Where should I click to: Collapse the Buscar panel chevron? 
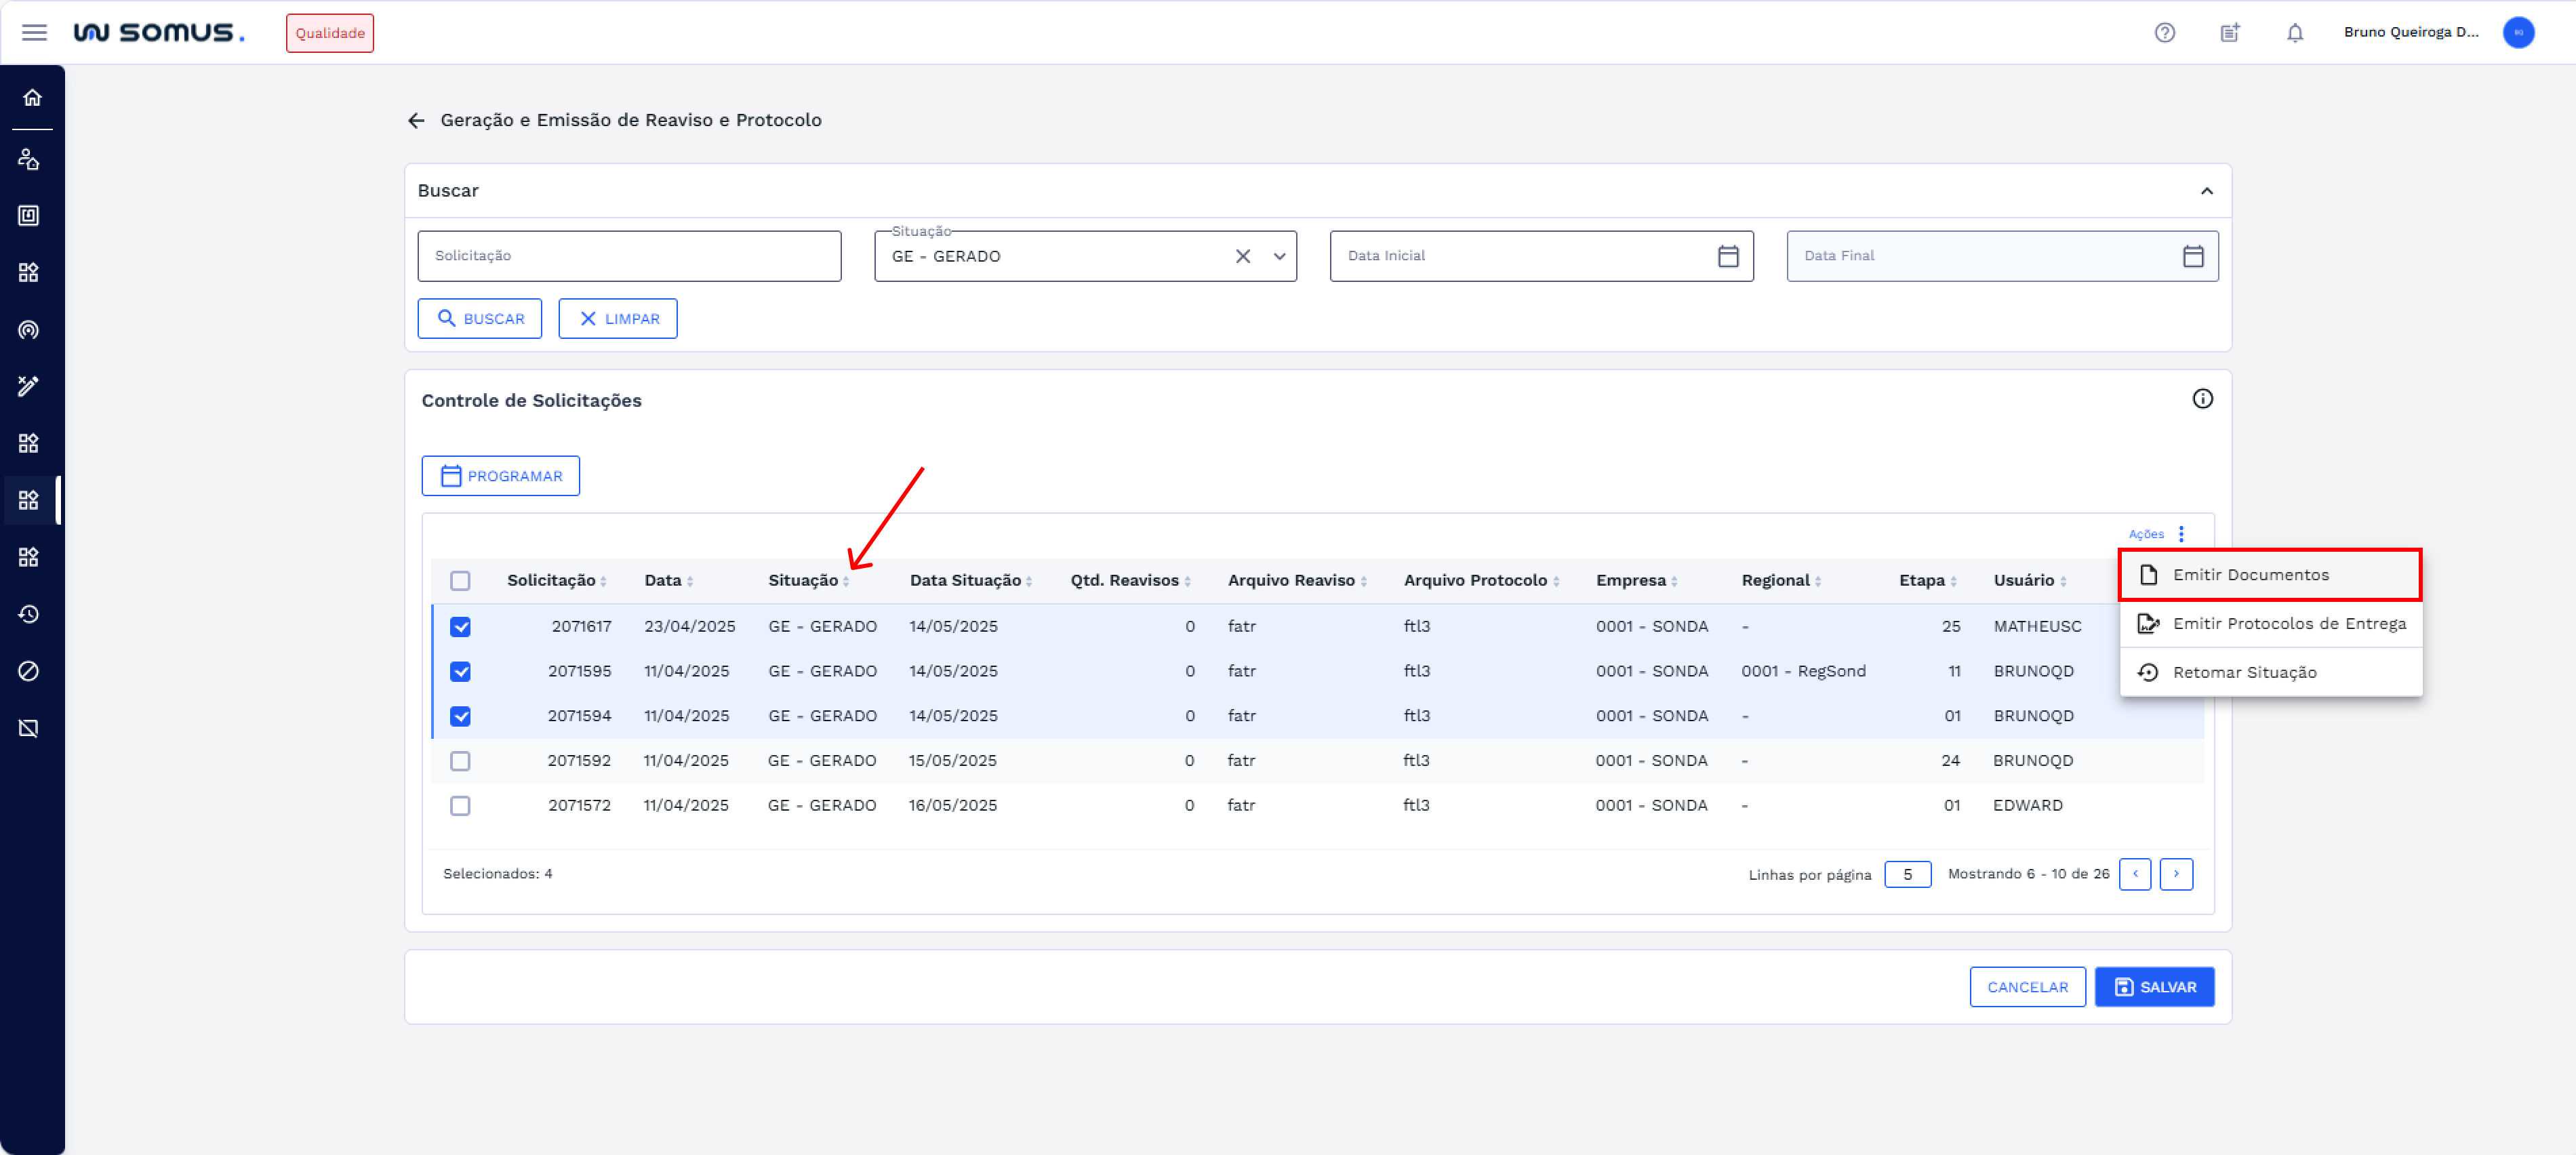pyautogui.click(x=2206, y=191)
